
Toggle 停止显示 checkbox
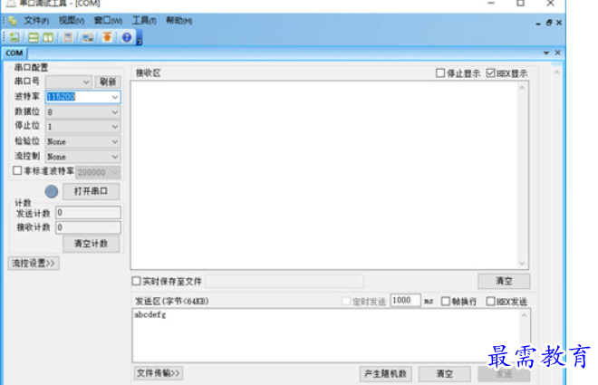[x=440, y=72]
